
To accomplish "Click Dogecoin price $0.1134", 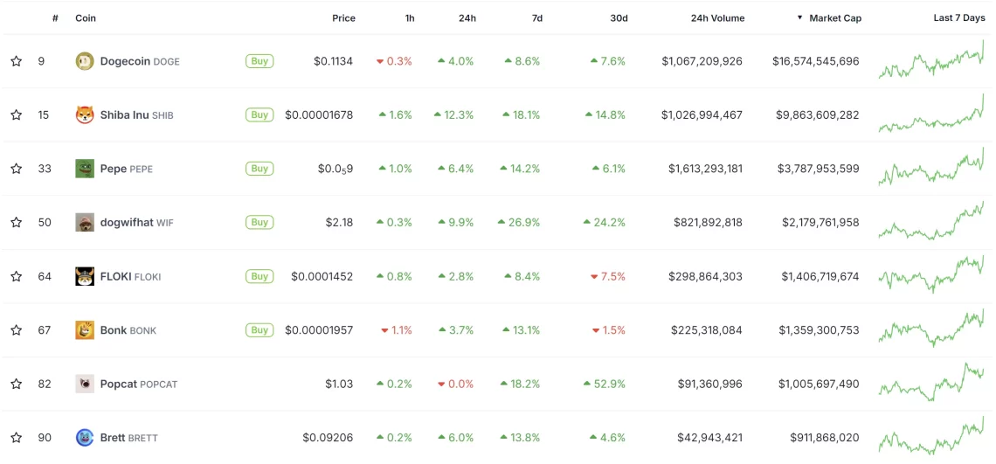I will (x=334, y=62).
